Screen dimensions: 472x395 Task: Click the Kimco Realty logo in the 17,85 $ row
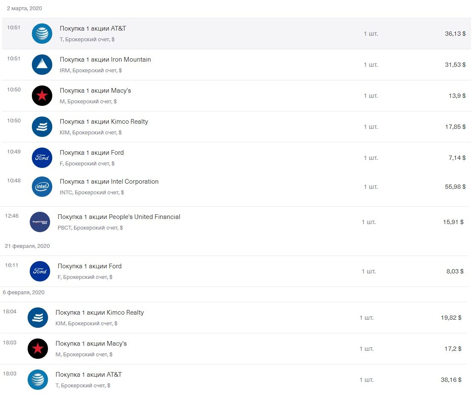click(42, 127)
